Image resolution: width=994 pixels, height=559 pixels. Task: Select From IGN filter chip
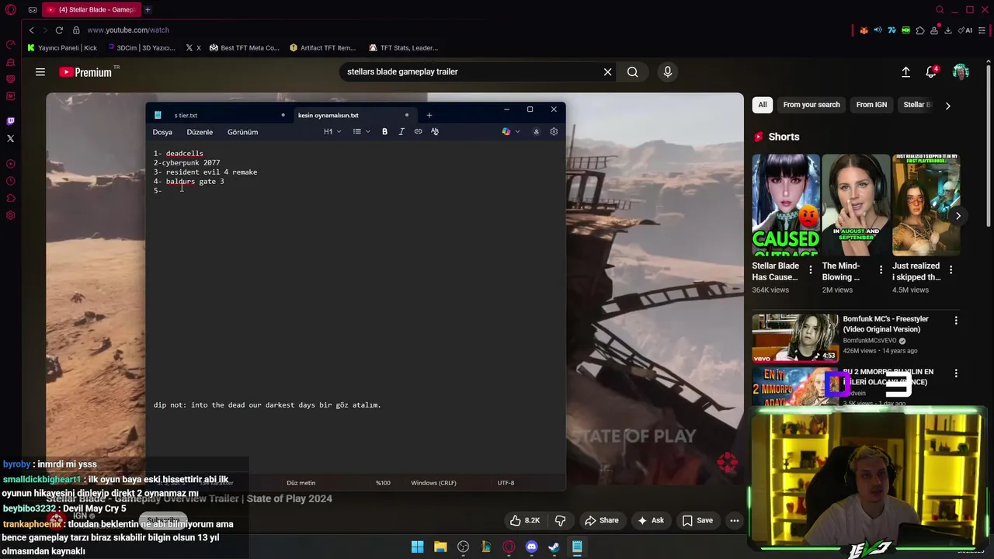871,105
